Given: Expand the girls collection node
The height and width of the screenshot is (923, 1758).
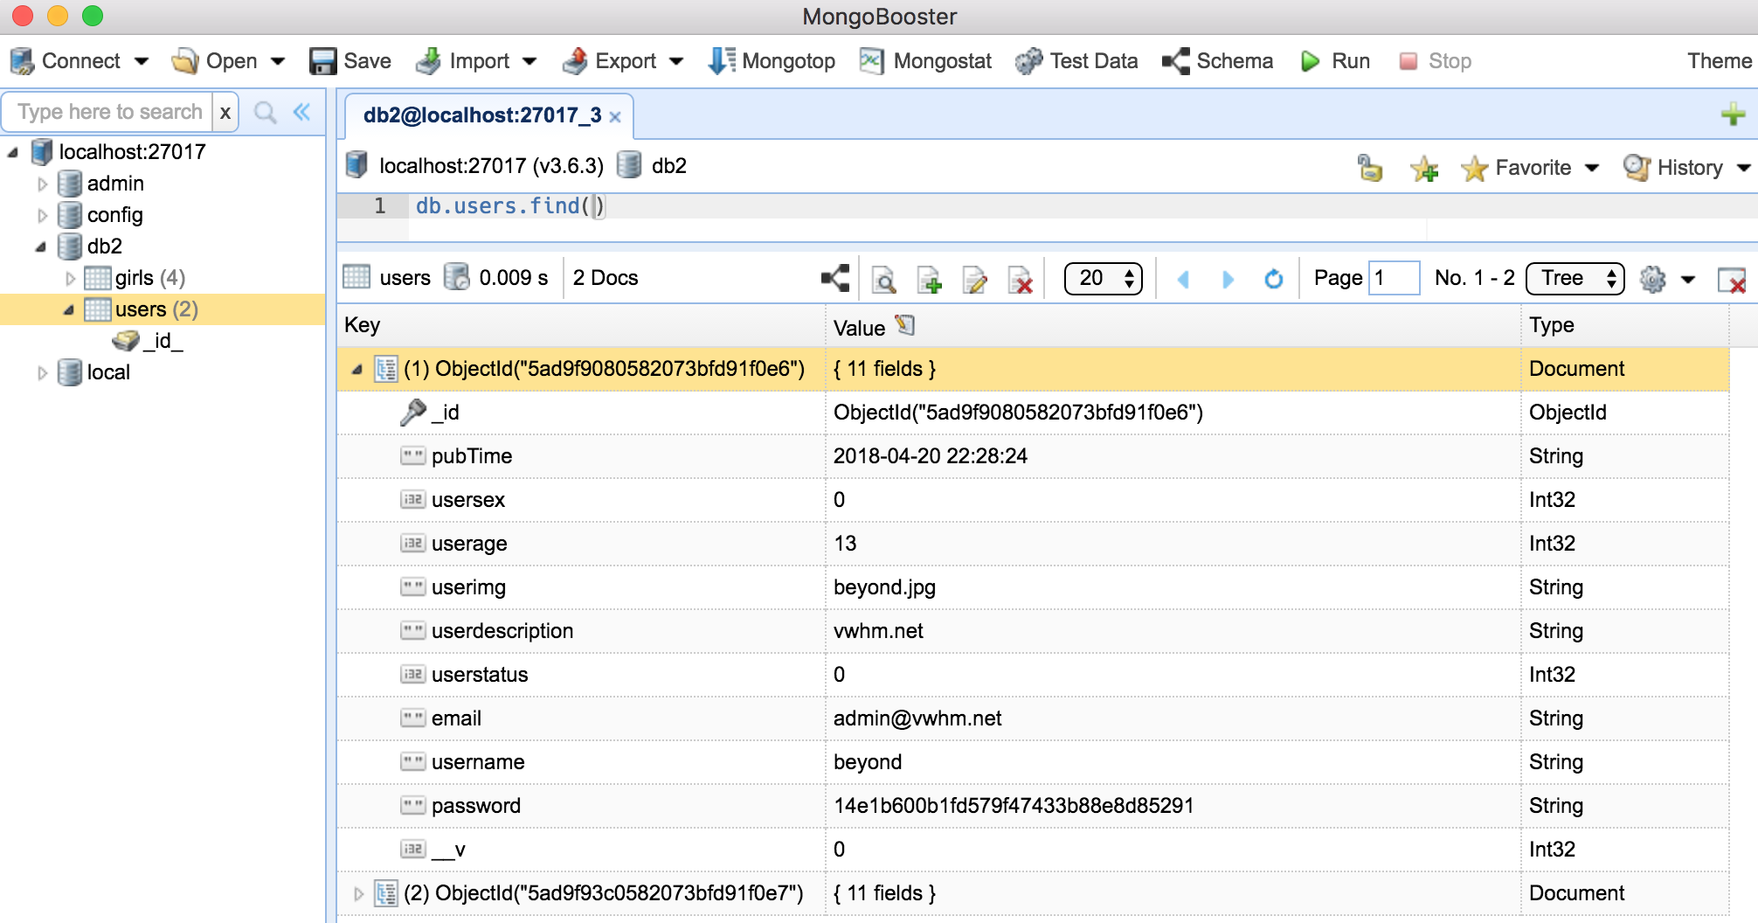Looking at the screenshot, I should pyautogui.click(x=70, y=278).
